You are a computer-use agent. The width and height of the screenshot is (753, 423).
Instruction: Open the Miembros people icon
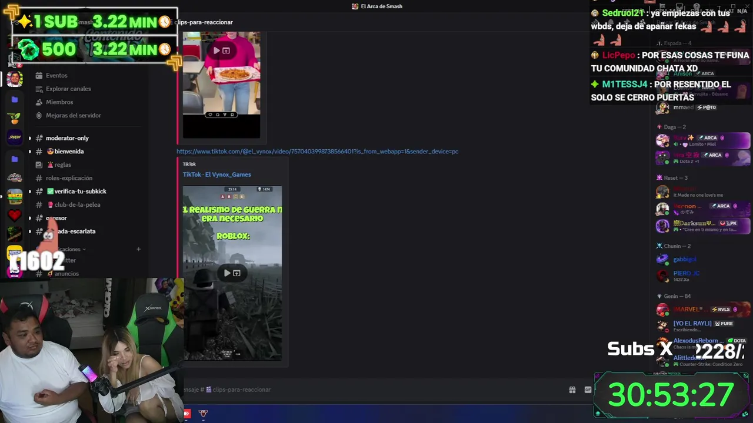coord(39,102)
